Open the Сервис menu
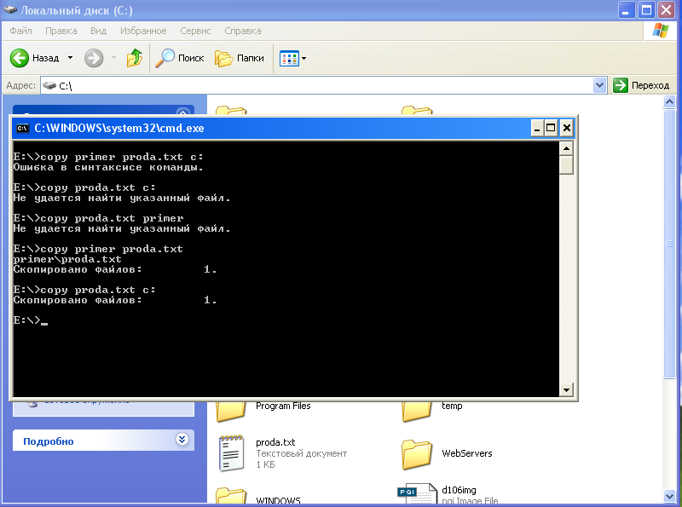The width and height of the screenshot is (682, 507). 195,31
